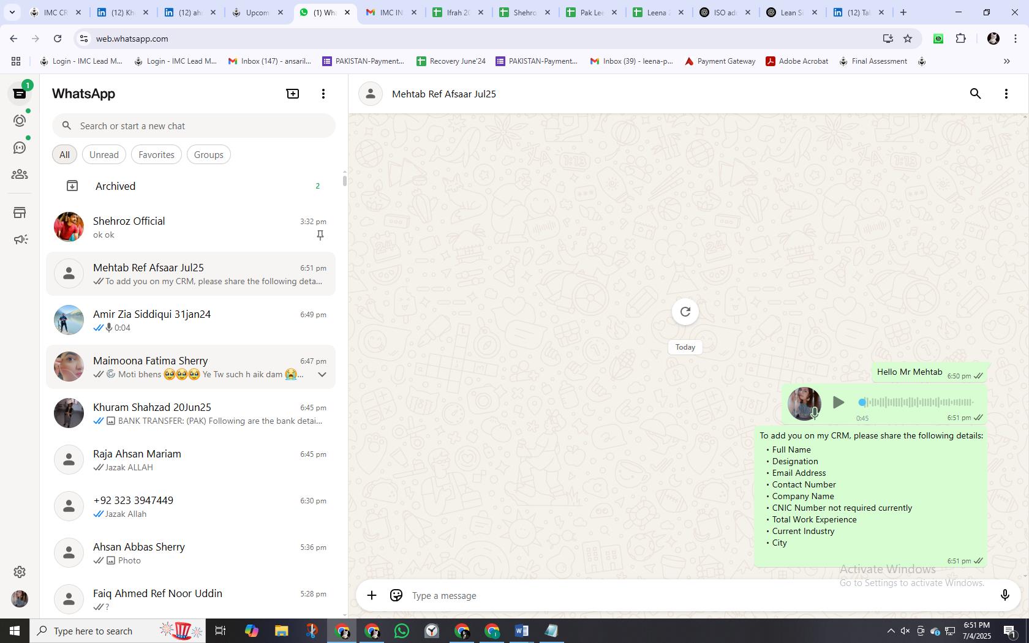Click pin icon on Shehroz Official chat

320,235
